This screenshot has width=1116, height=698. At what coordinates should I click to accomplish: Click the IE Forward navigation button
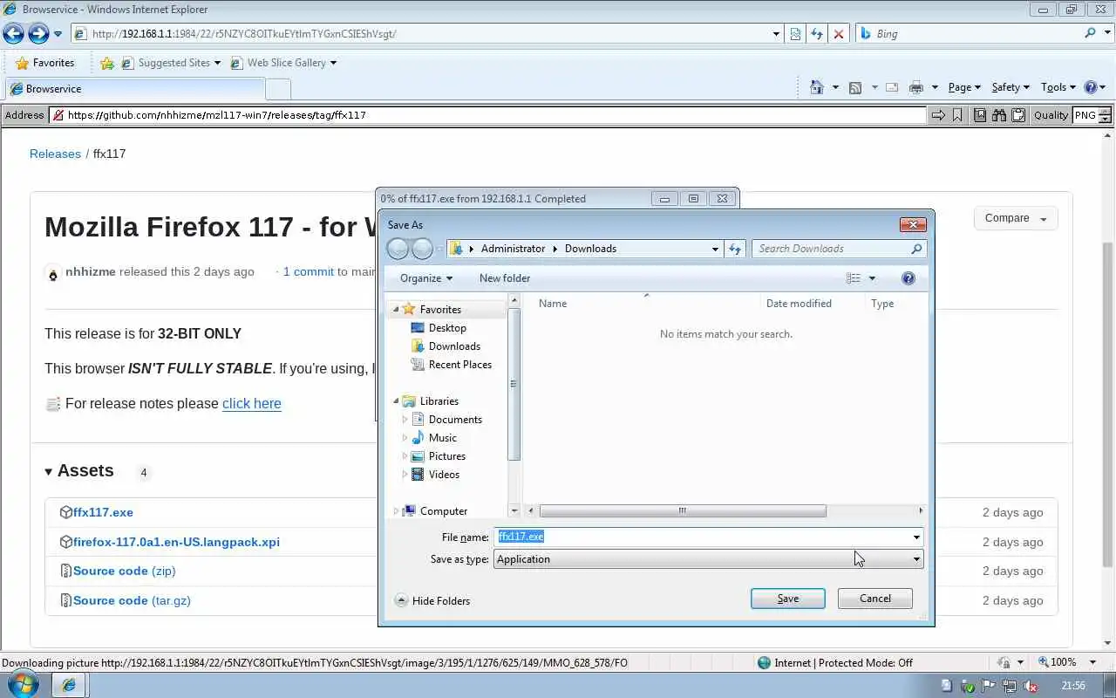point(38,34)
